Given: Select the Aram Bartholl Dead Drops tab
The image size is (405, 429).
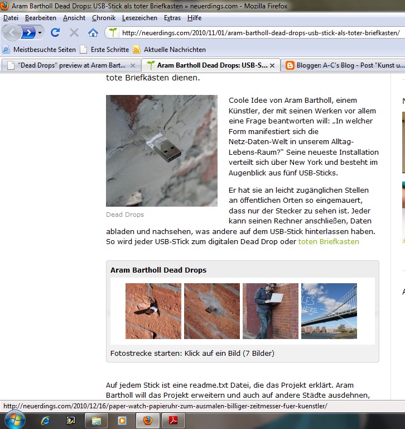Looking at the screenshot, I should click(x=210, y=65).
